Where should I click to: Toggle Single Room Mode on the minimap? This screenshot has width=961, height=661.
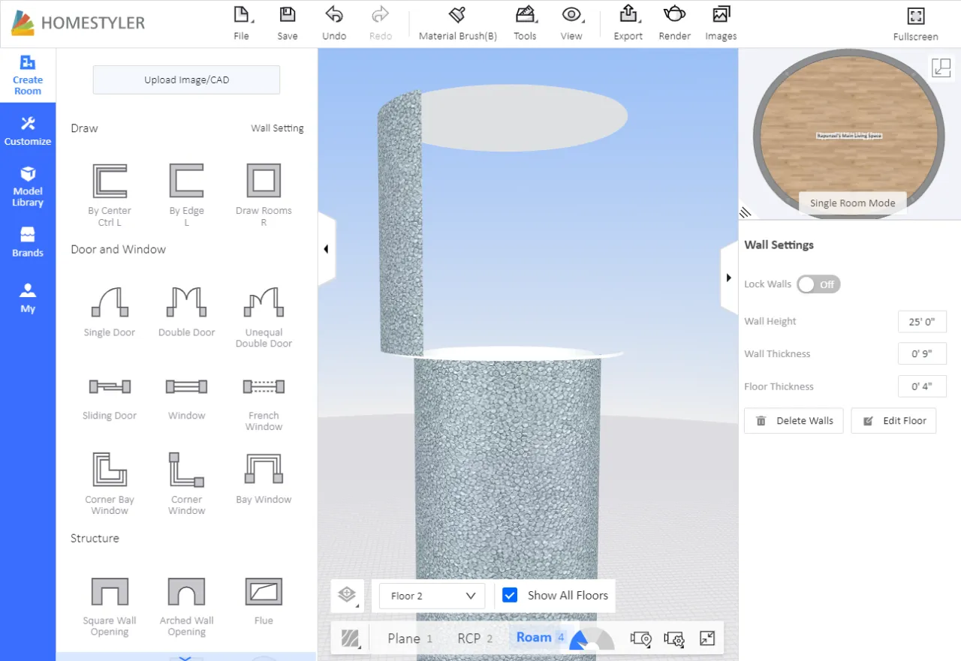click(852, 203)
